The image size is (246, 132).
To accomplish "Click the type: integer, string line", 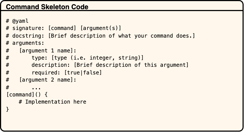I will tap(75, 58).
